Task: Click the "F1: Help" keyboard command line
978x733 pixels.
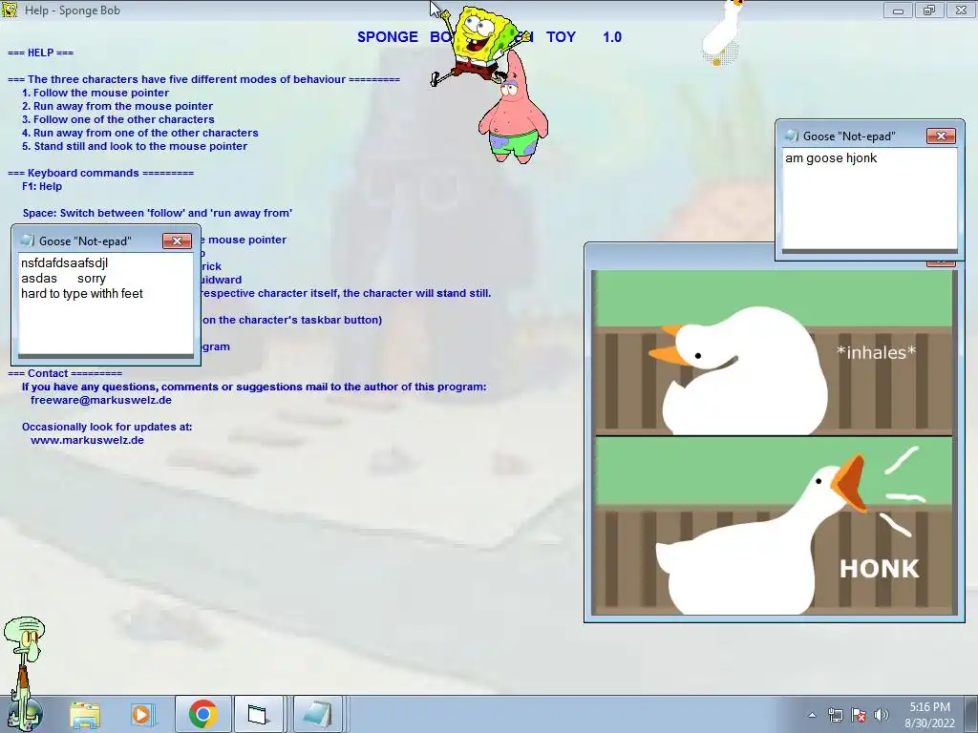Action: click(x=42, y=186)
